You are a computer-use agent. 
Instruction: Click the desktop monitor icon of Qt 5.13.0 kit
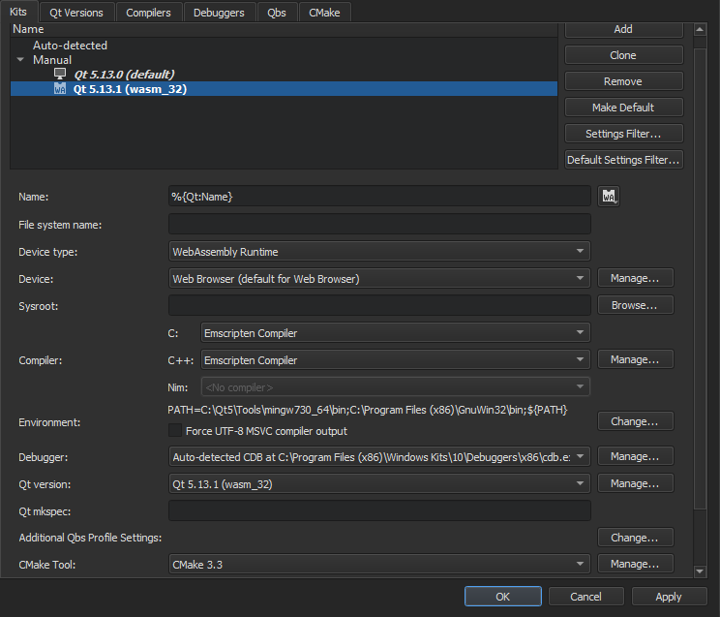click(60, 74)
